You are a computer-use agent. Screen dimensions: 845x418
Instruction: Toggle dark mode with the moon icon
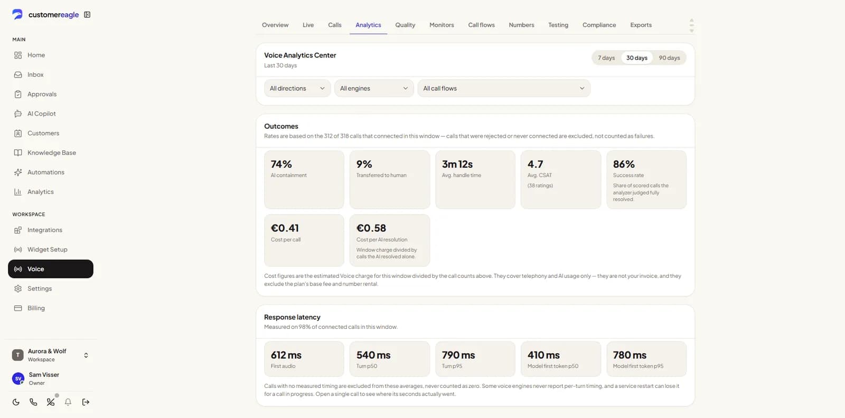coord(16,402)
